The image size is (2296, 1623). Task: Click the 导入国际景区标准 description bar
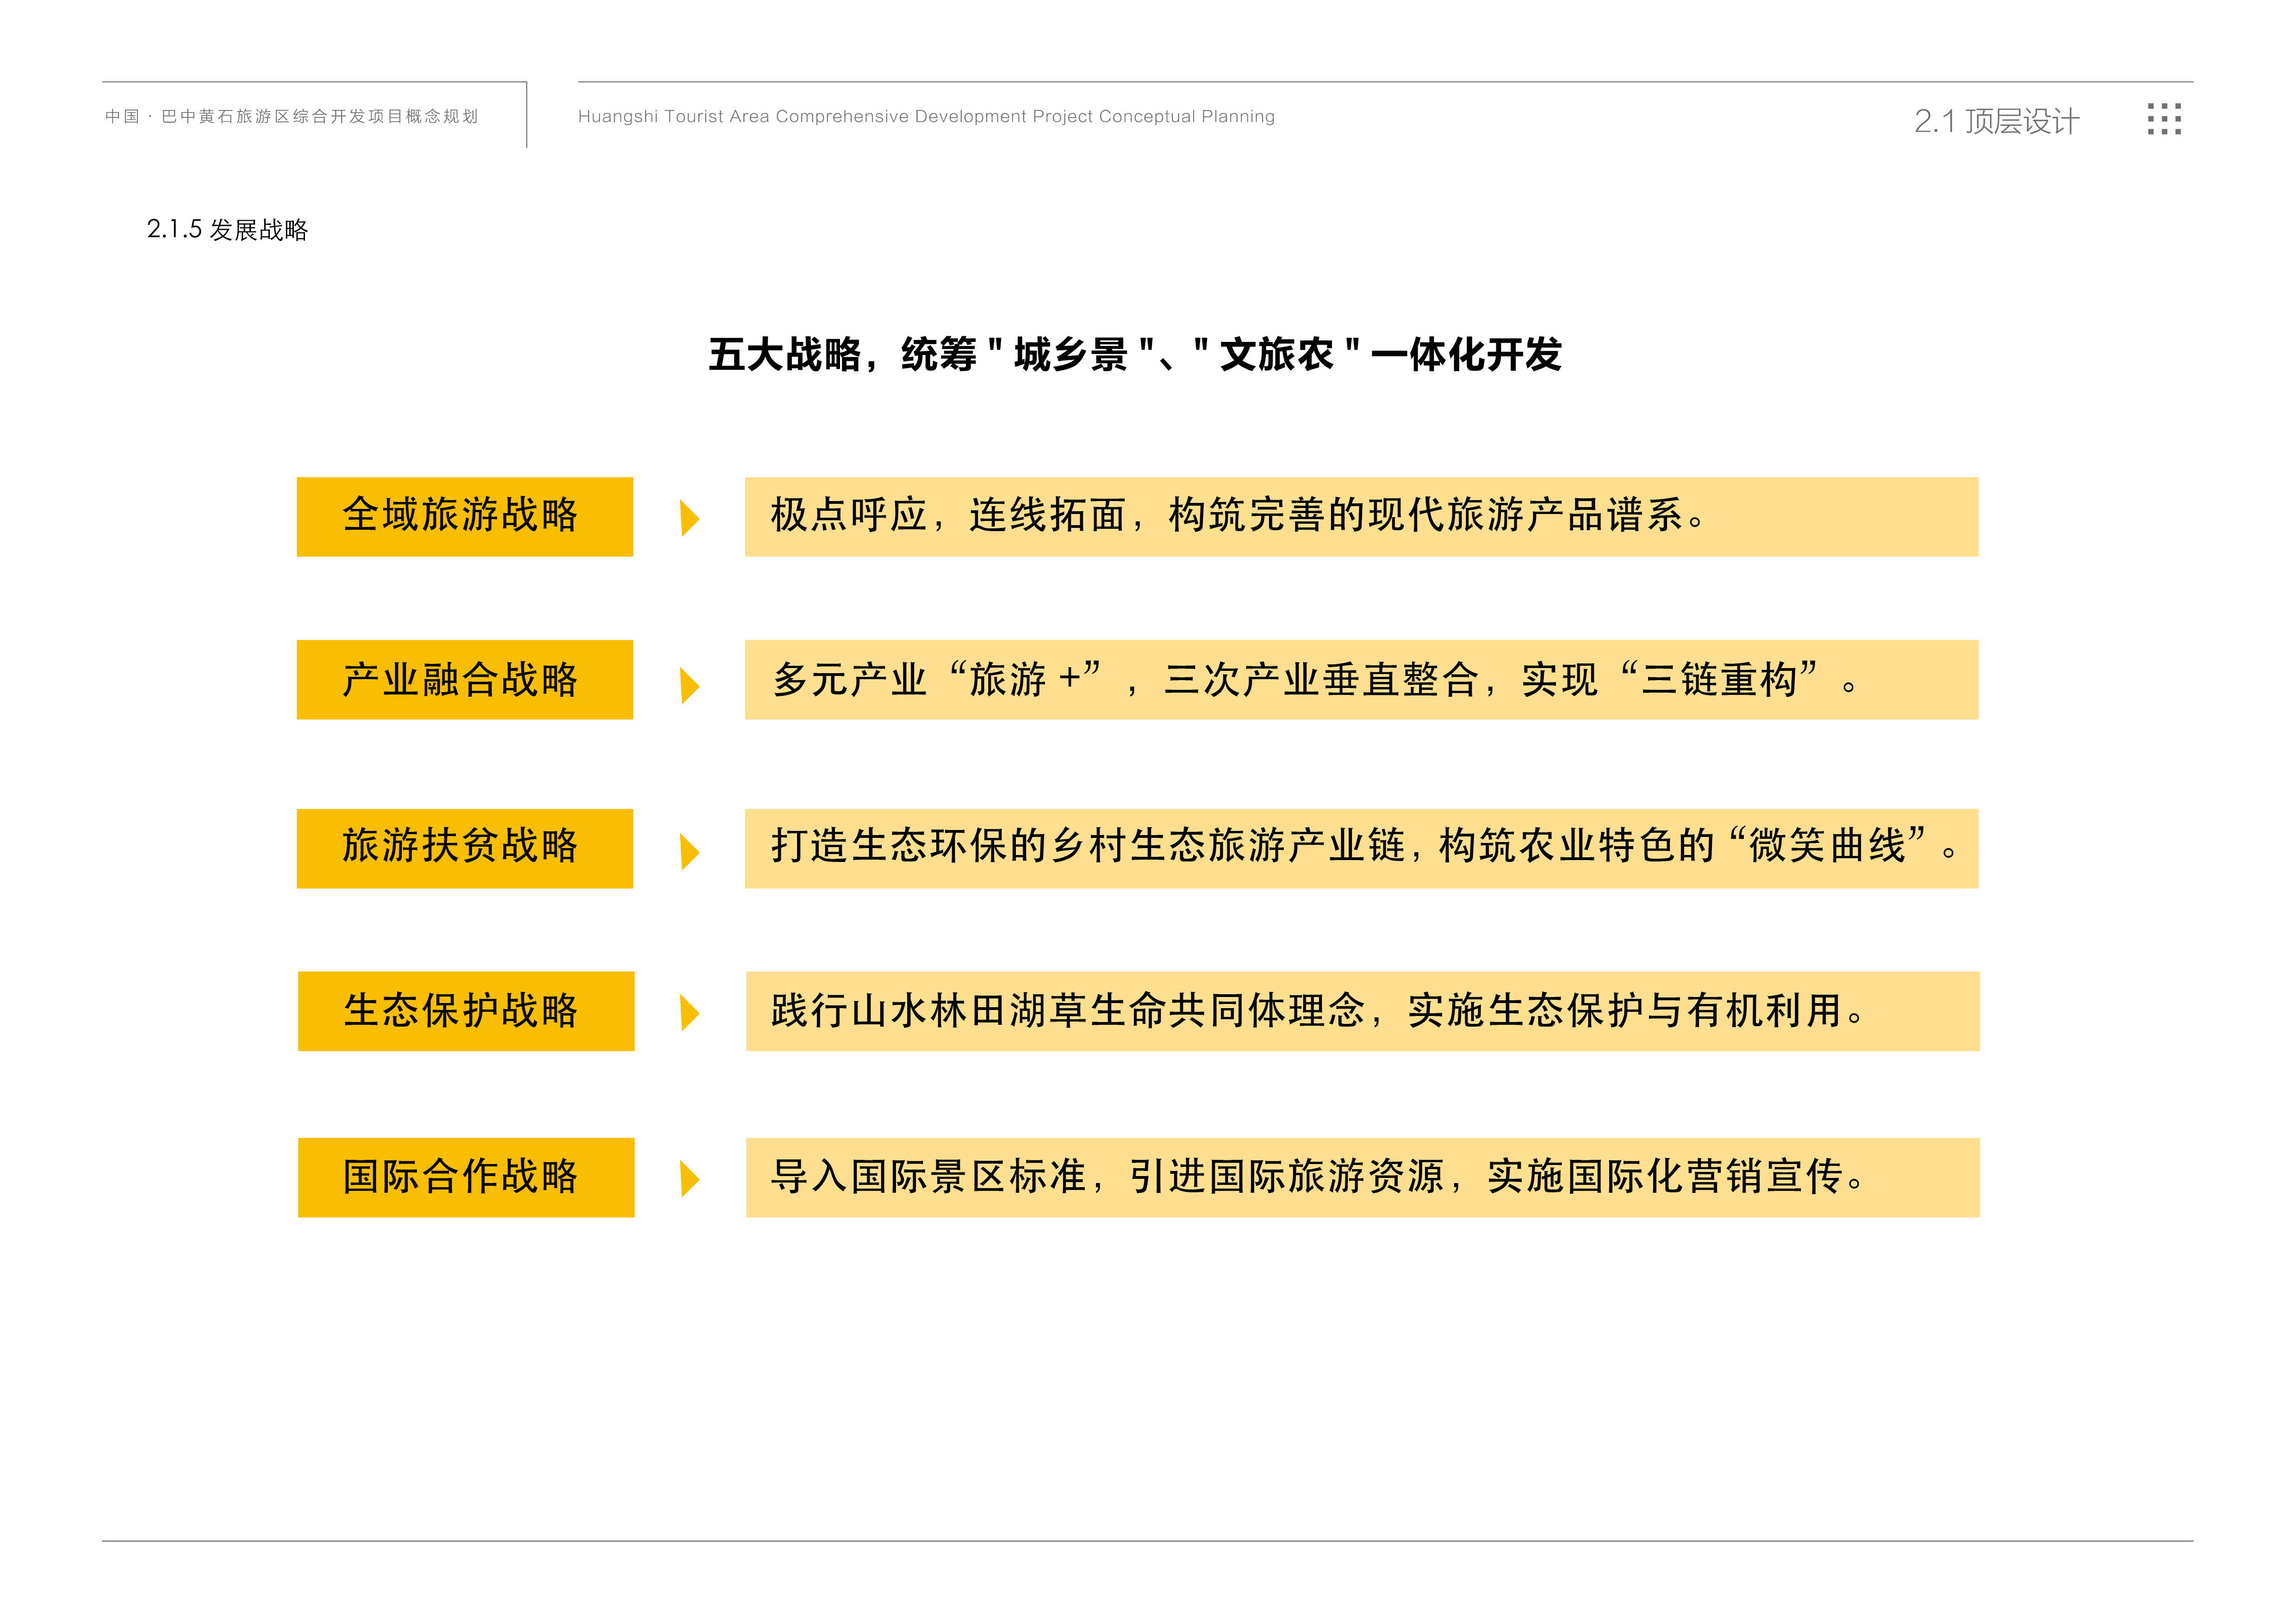[x=1362, y=1177]
